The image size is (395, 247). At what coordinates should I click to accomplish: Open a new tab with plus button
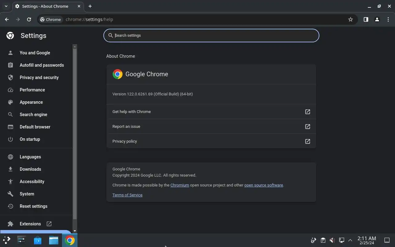[90, 6]
